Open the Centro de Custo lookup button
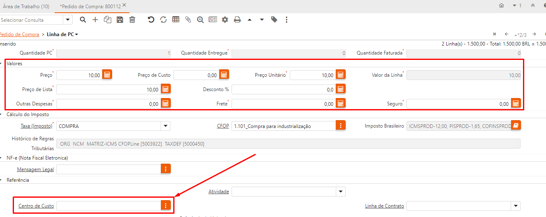The image size is (546, 217). point(165,206)
